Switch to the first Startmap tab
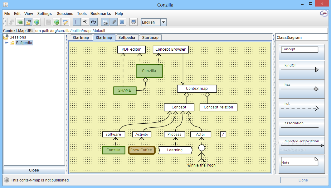Viewport: 331px width, 188px height. pyautogui.click(x=80, y=37)
